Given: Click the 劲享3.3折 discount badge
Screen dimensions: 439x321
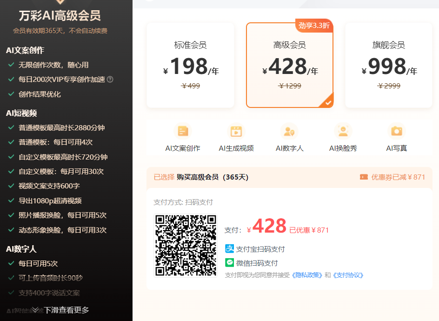Looking at the screenshot, I should pos(314,26).
